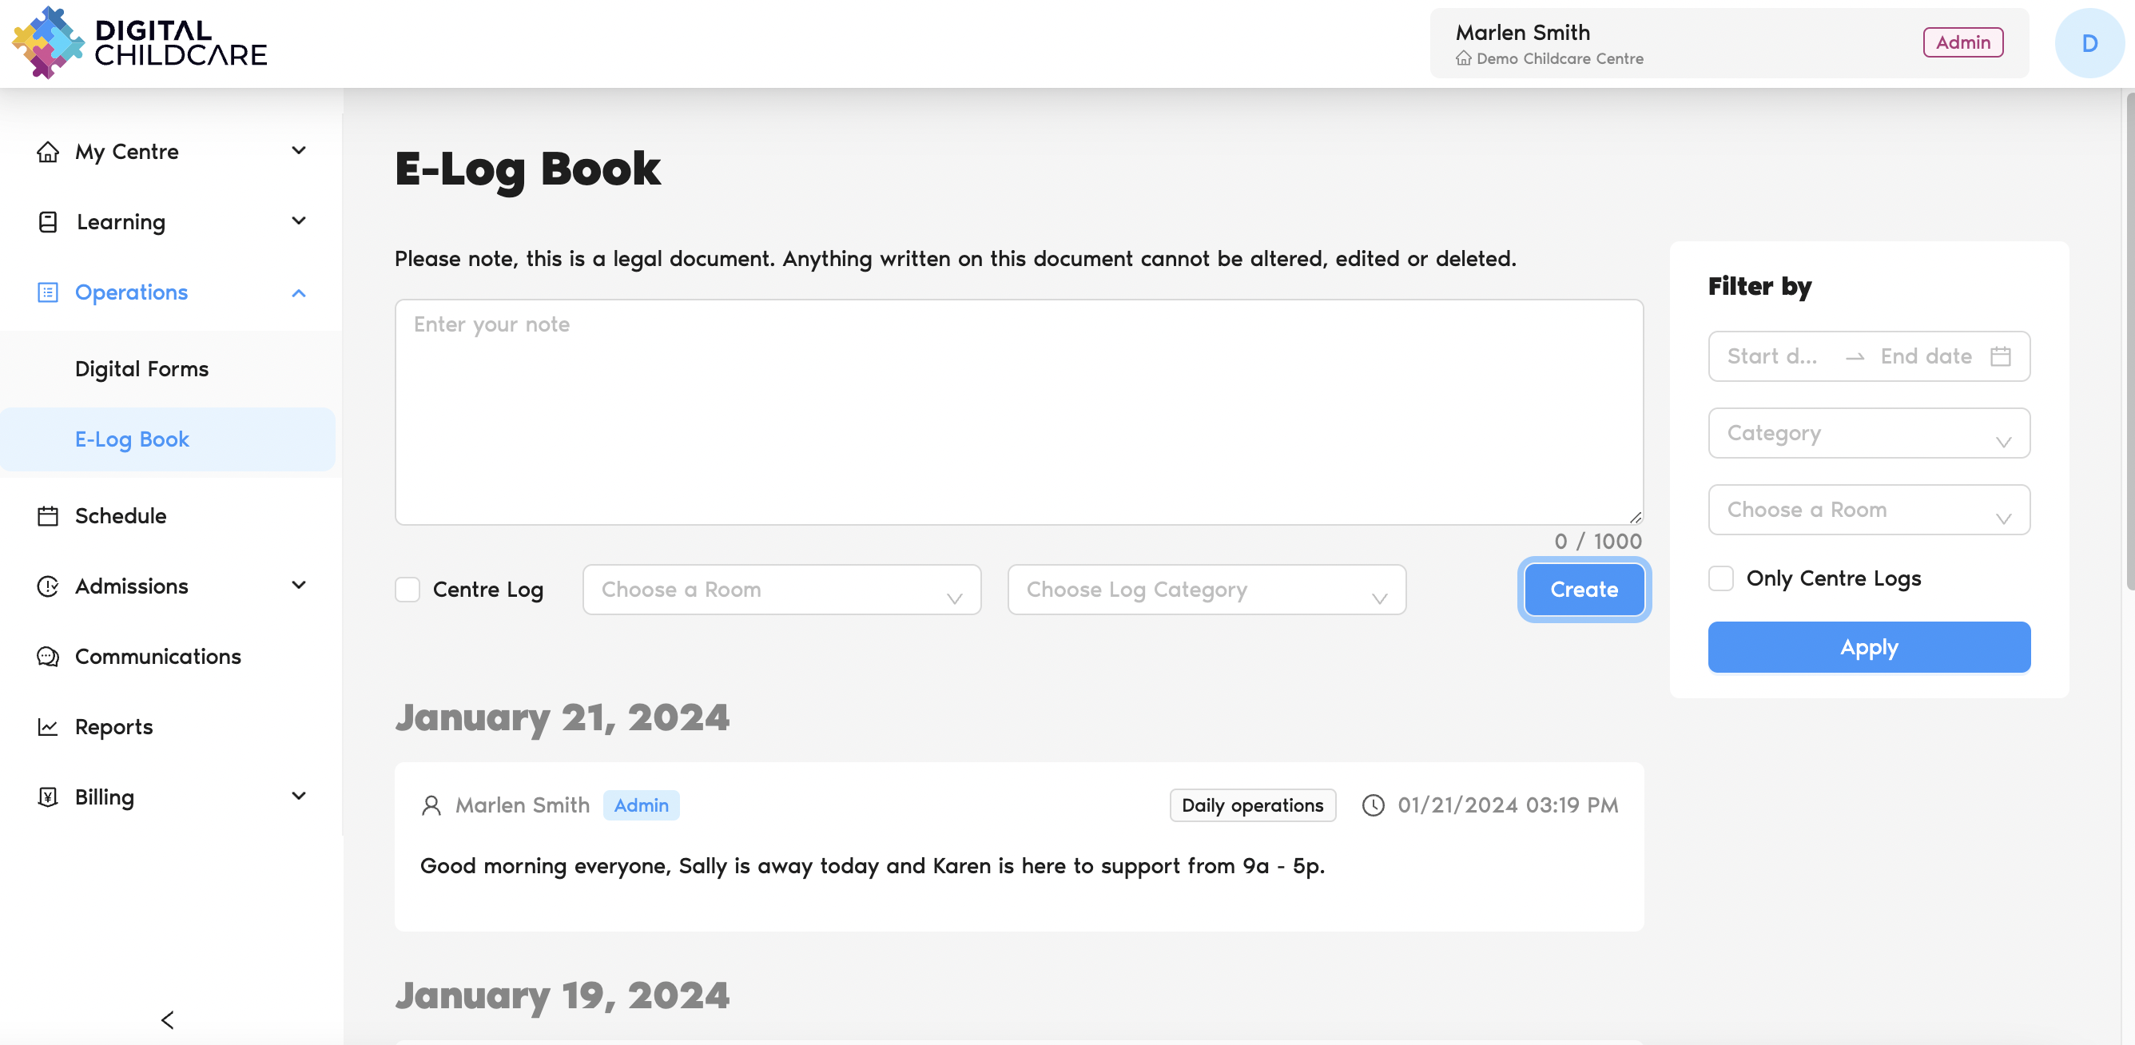Viewport: 2135px width, 1045px height.
Task: Open the Digital Forms menu item
Action: pyautogui.click(x=141, y=369)
